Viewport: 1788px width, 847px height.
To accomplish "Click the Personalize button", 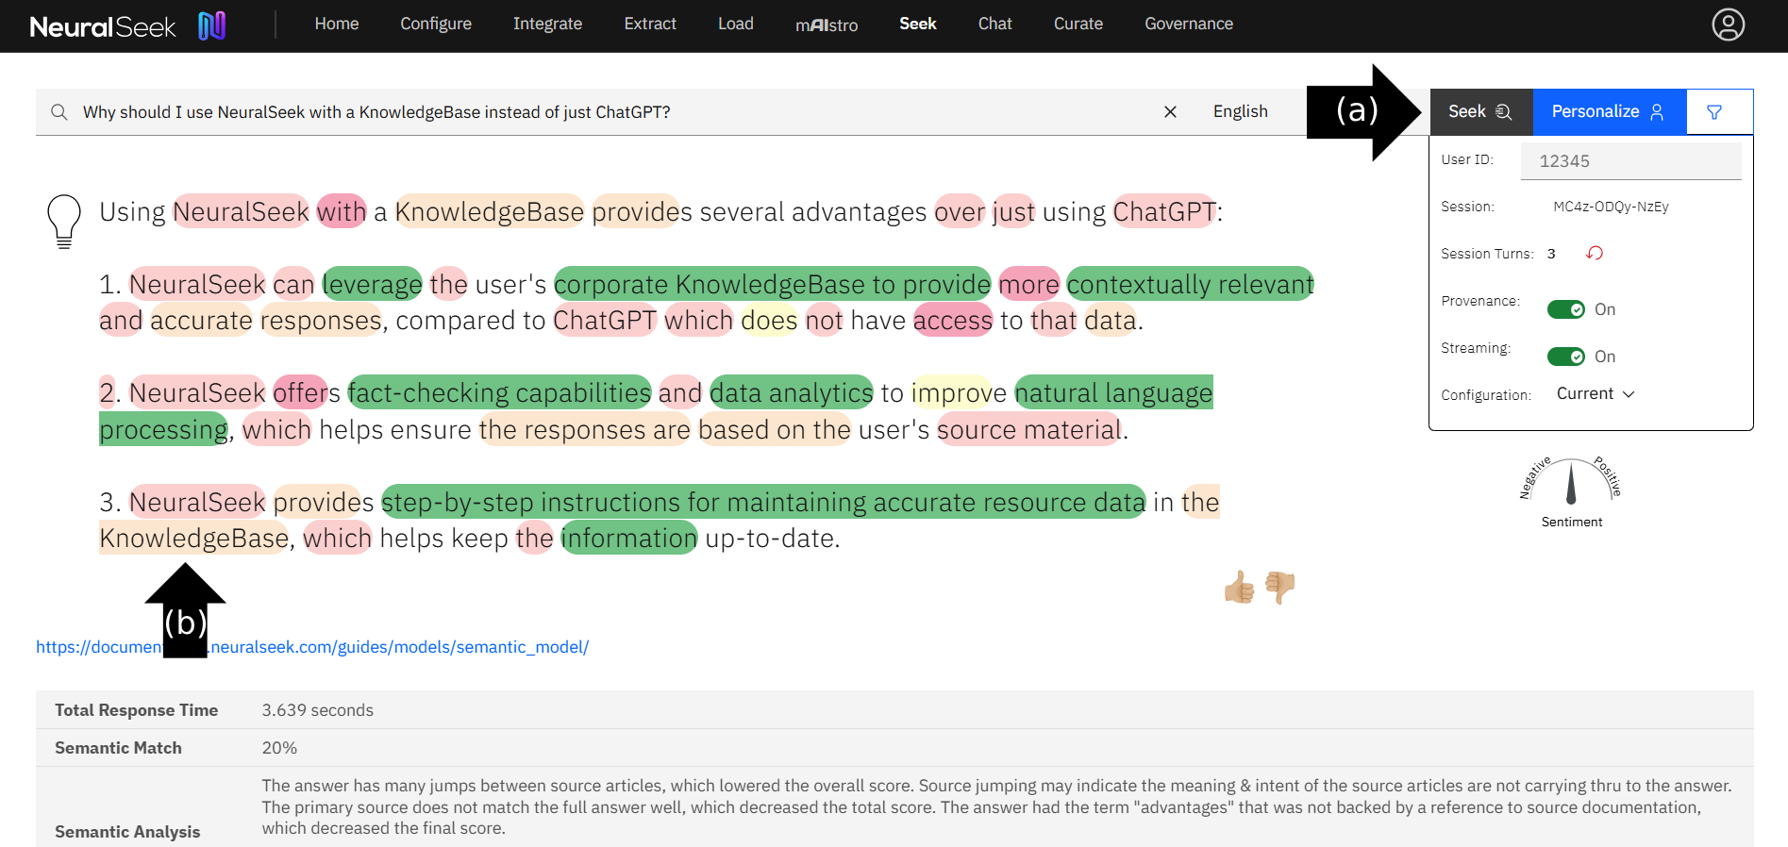I will [1608, 112].
